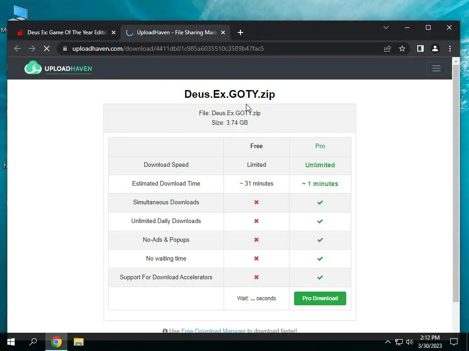469x351 pixels.
Task: Open the hamburger navigation menu
Action: point(436,69)
